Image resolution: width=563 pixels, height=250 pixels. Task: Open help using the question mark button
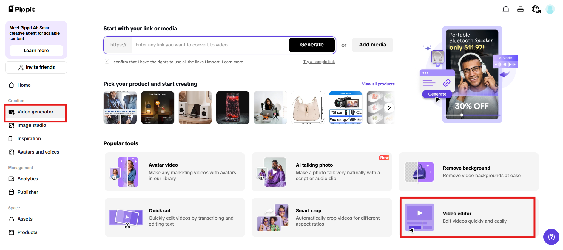(551, 237)
